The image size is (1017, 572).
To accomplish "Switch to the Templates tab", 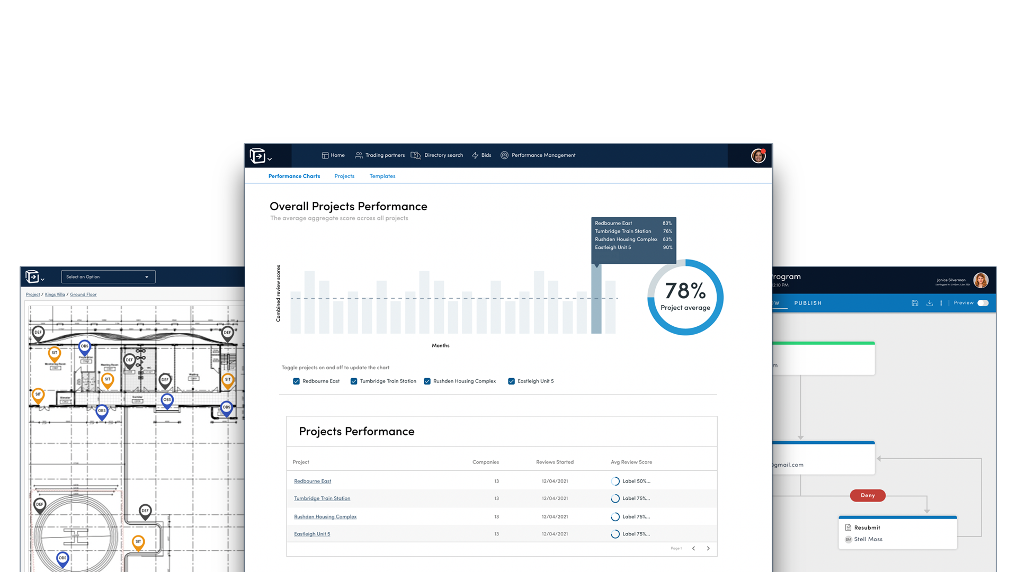I will pos(382,176).
